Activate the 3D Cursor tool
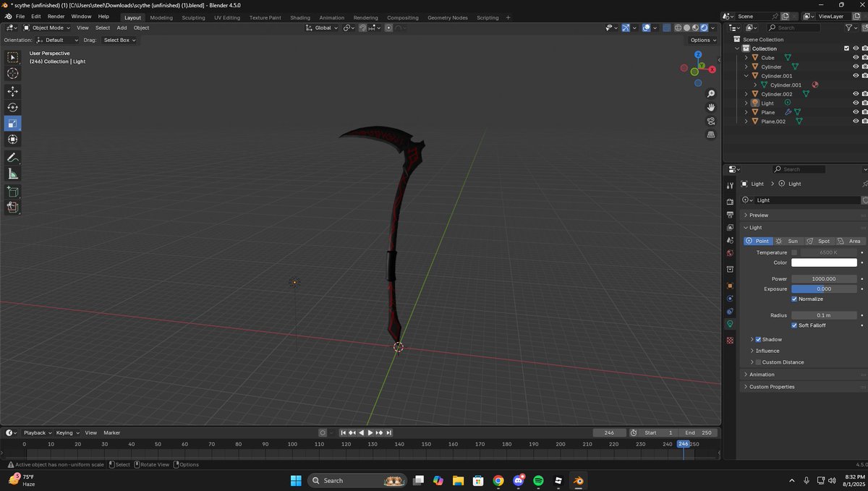Viewport: 868px width, 491px height. (13, 73)
